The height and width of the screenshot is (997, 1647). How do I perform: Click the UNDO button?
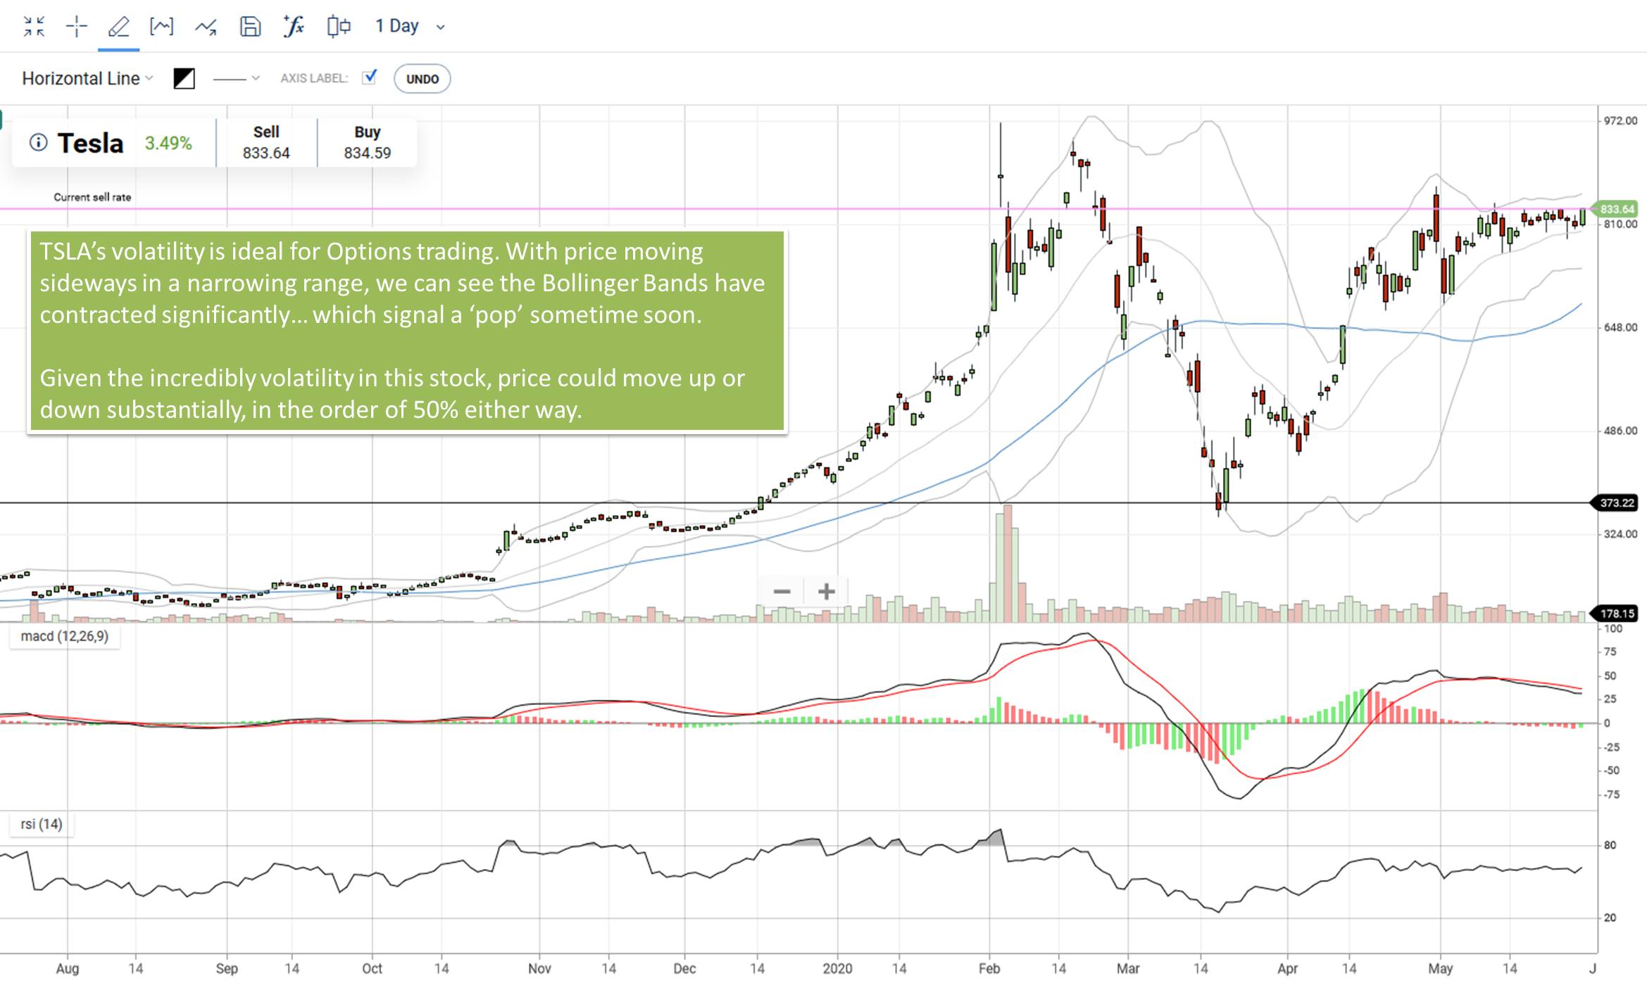tap(421, 78)
